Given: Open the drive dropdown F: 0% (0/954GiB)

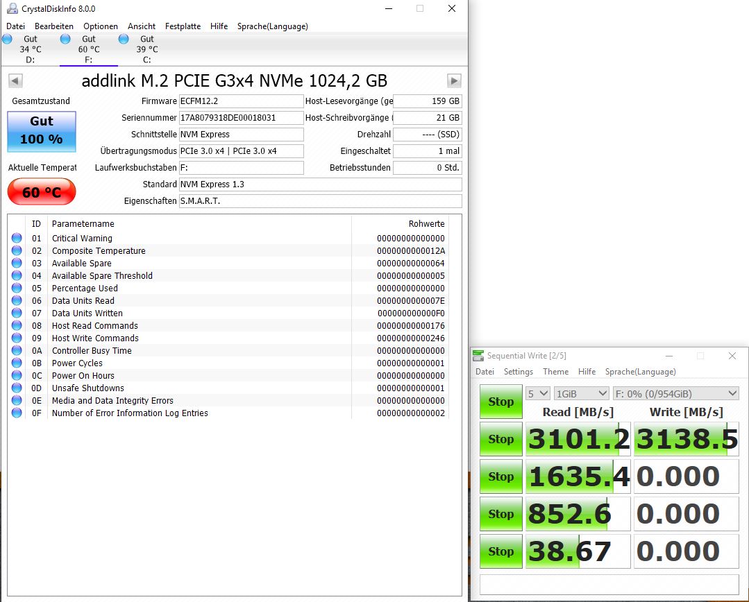Looking at the screenshot, I should [676, 393].
